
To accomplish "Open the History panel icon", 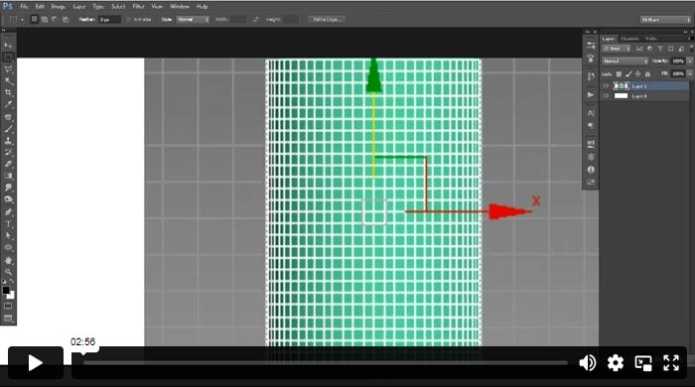I will click(591, 76).
